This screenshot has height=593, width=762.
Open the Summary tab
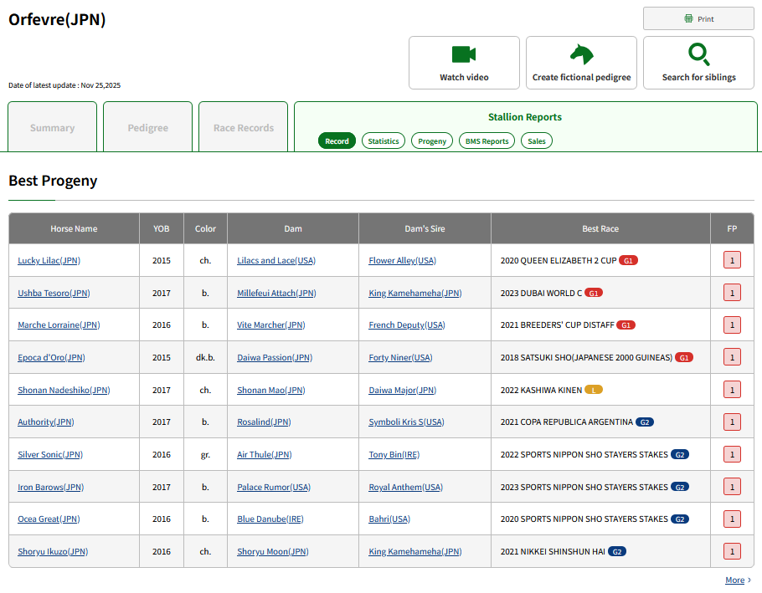[53, 128]
